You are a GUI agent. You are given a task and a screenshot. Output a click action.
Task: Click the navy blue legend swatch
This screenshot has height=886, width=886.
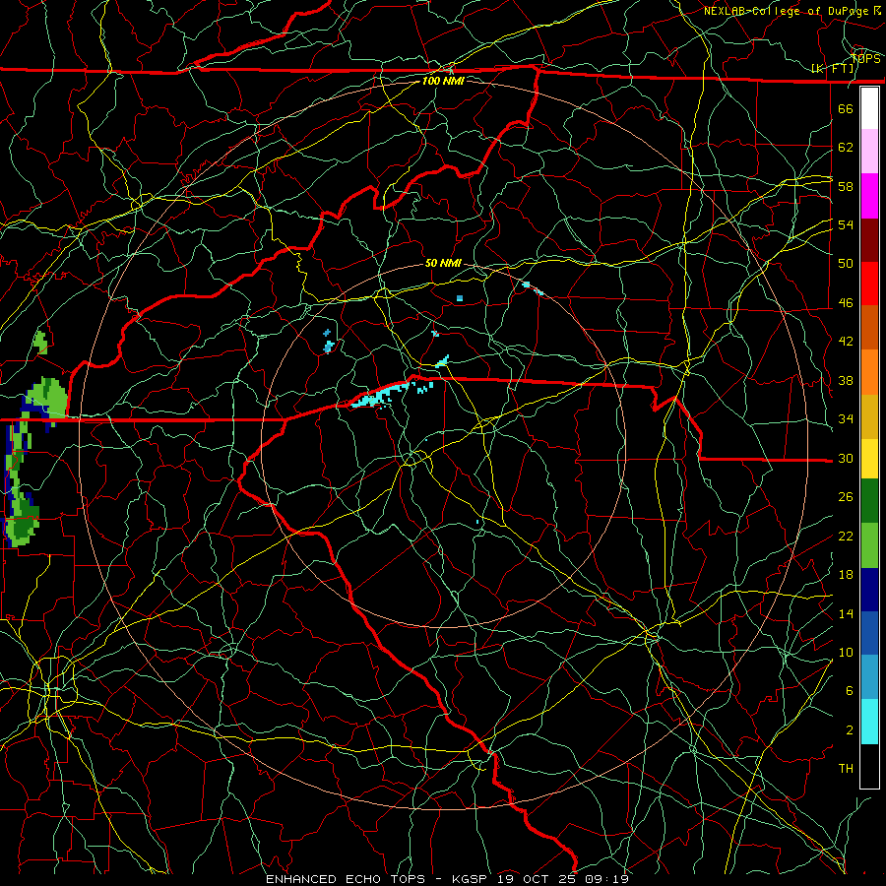pos(869,590)
